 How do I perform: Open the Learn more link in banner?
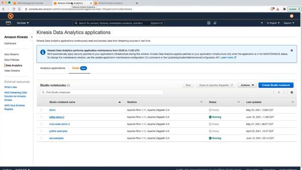[228, 58]
